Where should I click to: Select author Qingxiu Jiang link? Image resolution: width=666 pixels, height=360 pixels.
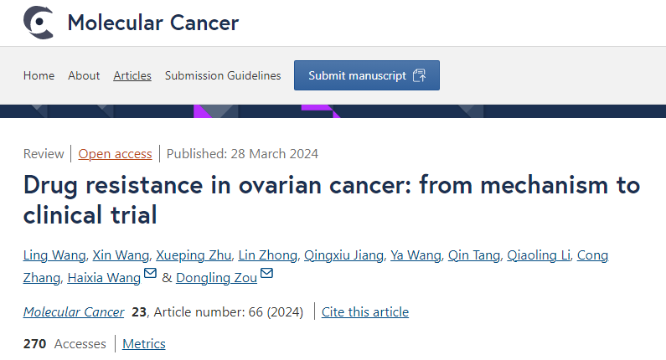343,255
